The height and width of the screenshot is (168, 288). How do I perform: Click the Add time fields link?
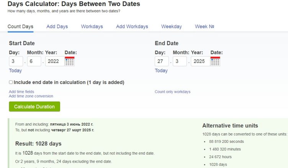pyautogui.click(x=21, y=92)
